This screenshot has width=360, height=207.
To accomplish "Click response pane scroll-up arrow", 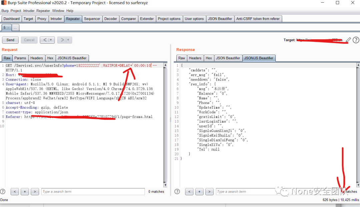I will click(358, 65).
